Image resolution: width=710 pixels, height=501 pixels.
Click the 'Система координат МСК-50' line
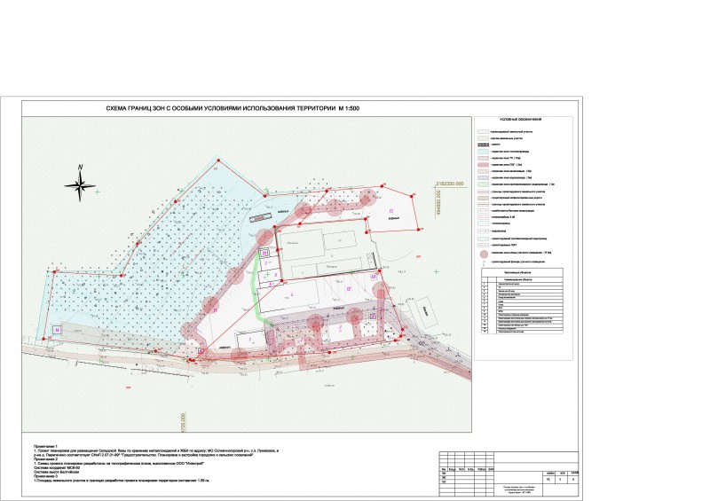pyautogui.click(x=57, y=467)
